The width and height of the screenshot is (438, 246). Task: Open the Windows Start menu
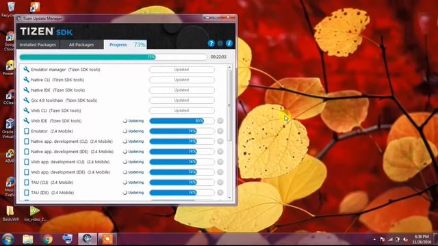[8, 239]
